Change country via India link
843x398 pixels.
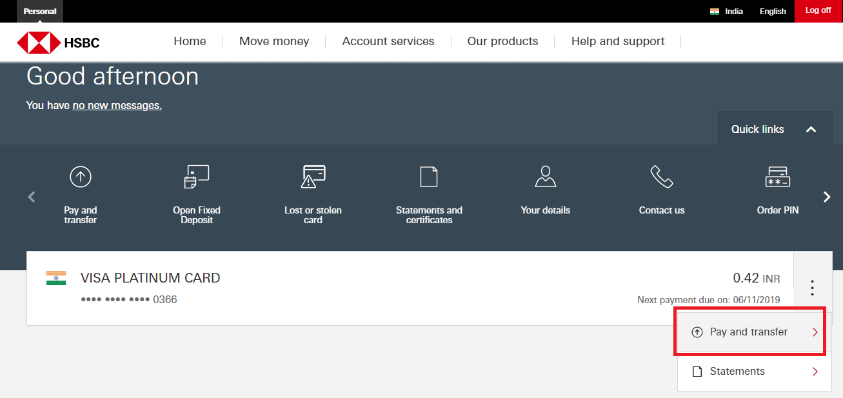[x=734, y=11]
